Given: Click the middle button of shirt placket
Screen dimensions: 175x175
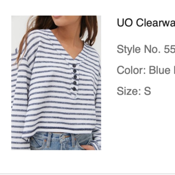Looking at the screenshot, I should click(x=75, y=77).
